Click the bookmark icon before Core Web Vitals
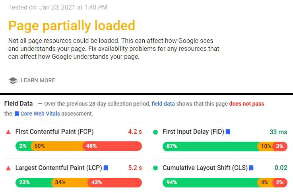Viewport: 293px width, 193px height. pos(17,114)
